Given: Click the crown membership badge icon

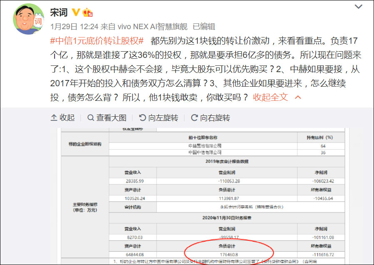Looking at the screenshot, I should tap(87, 12).
